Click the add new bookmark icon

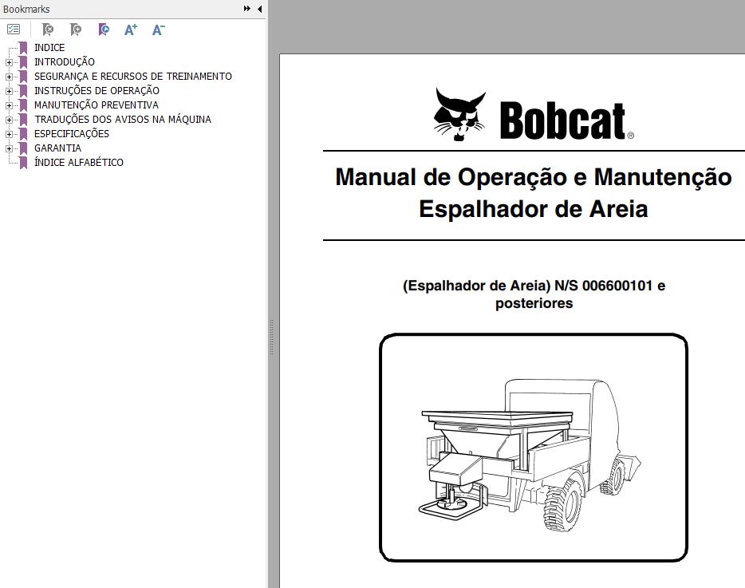tap(76, 30)
